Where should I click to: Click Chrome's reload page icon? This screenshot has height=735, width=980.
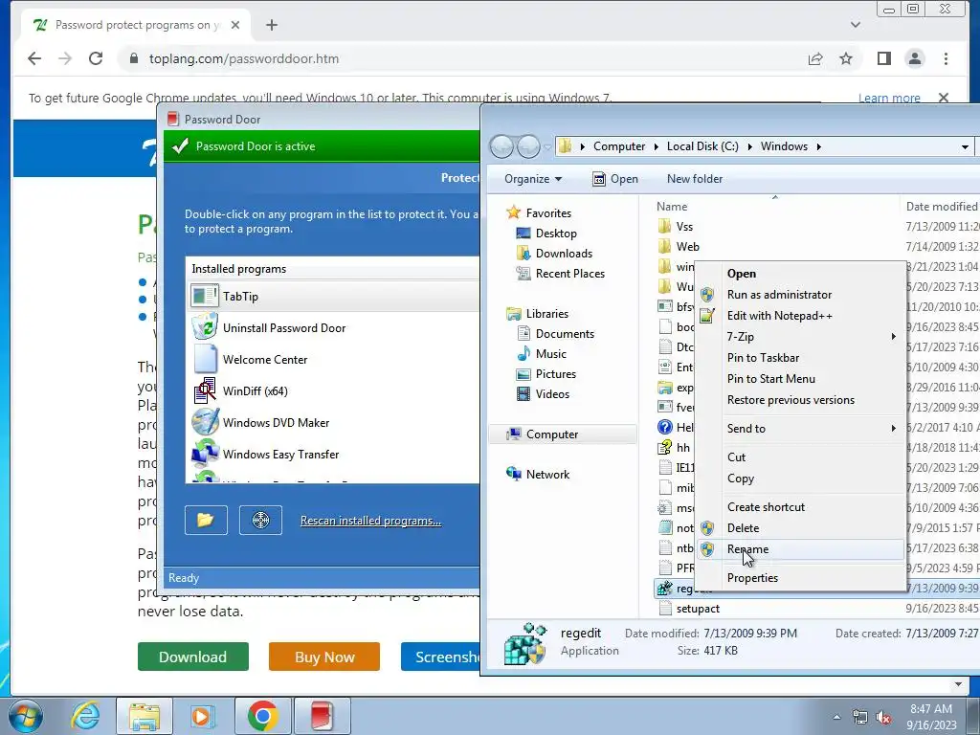(96, 58)
